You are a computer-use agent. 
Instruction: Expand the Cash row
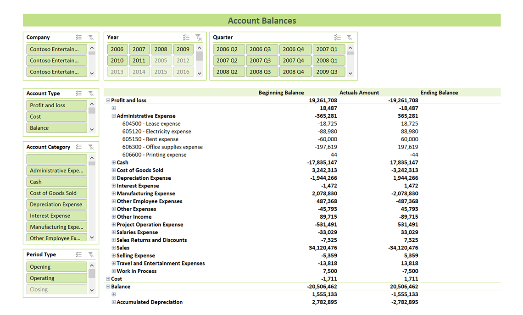[x=114, y=162]
